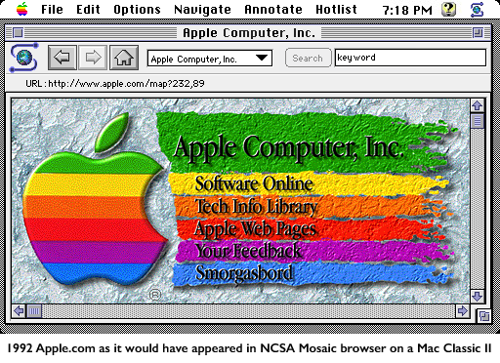500x363 pixels.
Task: Open the Apple Web Pages link
Action: [255, 229]
